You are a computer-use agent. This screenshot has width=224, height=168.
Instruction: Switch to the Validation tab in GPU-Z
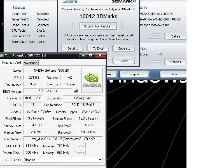click(31, 63)
